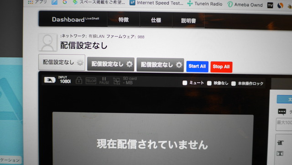This screenshot has height=165, width=292.
Task: Open the 仕様 tab
Action: click(x=156, y=20)
